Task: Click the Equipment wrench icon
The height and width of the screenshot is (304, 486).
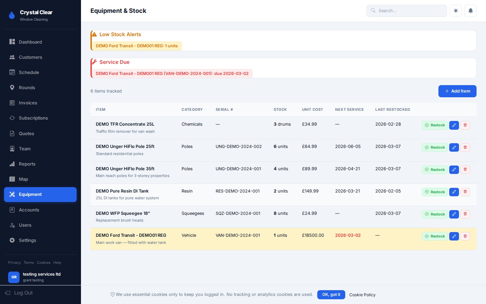Action: (12, 194)
